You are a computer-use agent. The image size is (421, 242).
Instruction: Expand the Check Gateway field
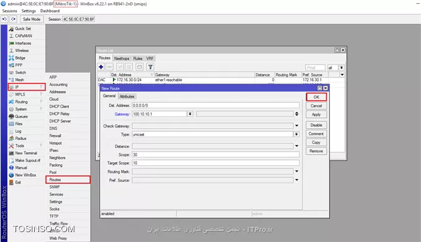pos(297,126)
